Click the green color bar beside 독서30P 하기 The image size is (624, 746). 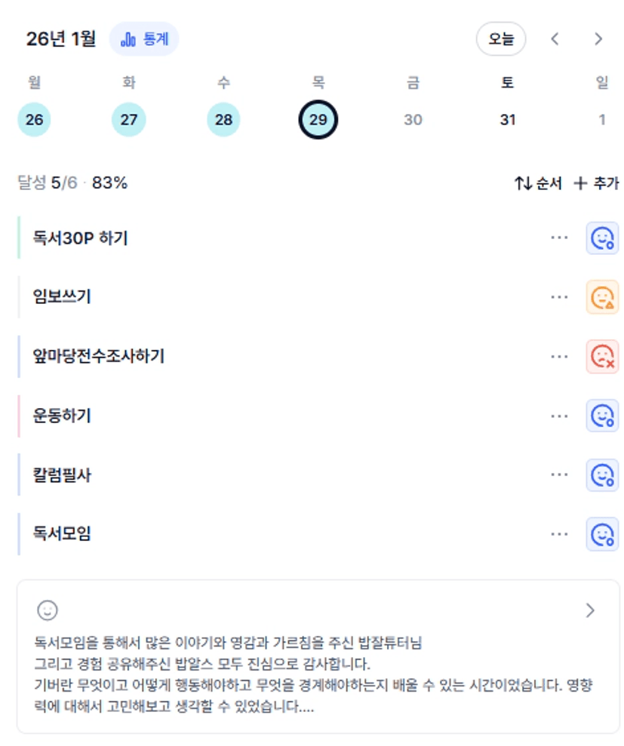[19, 238]
